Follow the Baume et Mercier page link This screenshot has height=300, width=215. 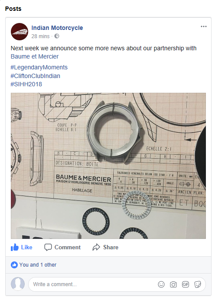(x=35, y=56)
